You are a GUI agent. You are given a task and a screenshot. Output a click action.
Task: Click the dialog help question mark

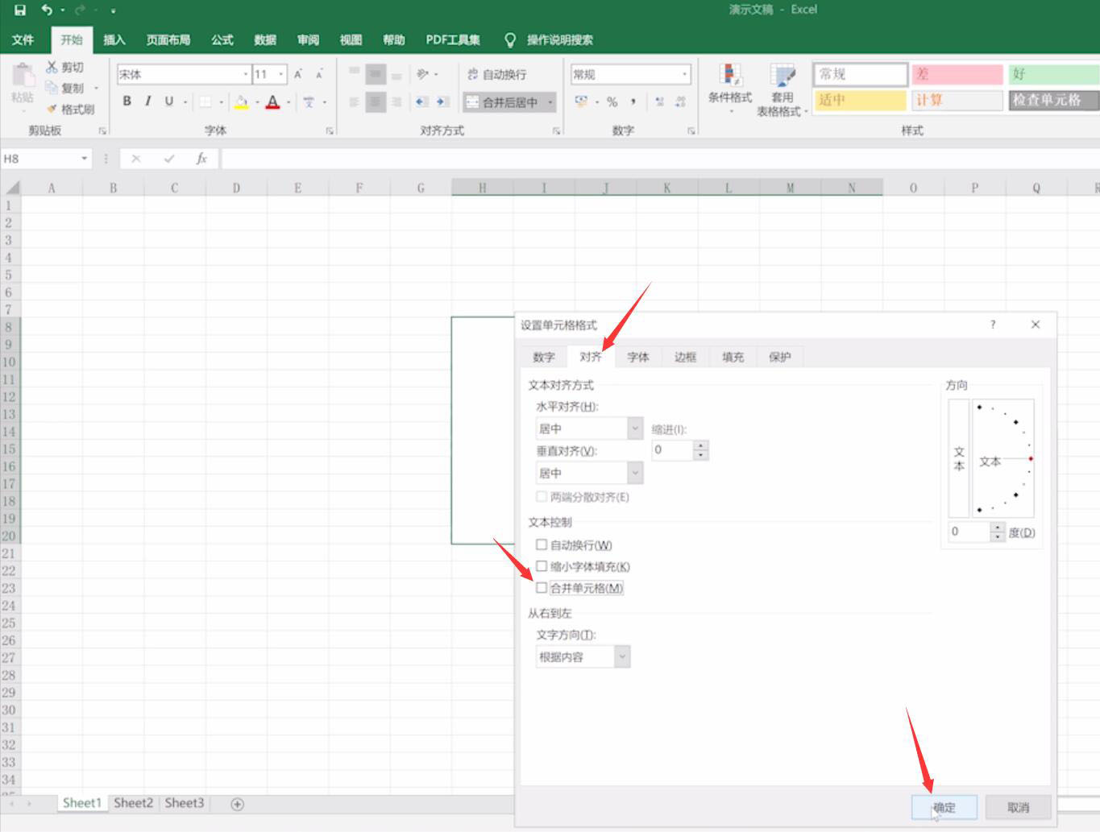(993, 325)
